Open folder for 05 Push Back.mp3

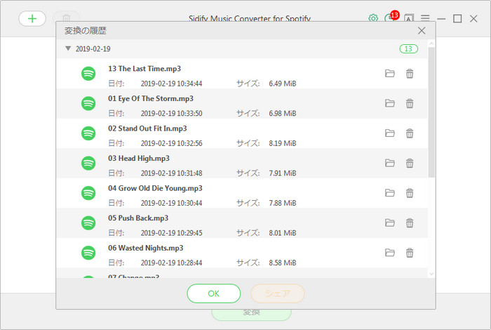tap(389, 223)
